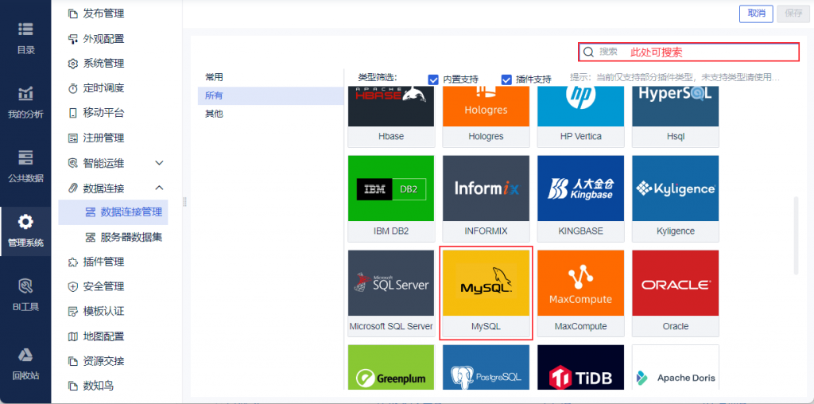Choose the Greenplum database tile

(x=391, y=367)
